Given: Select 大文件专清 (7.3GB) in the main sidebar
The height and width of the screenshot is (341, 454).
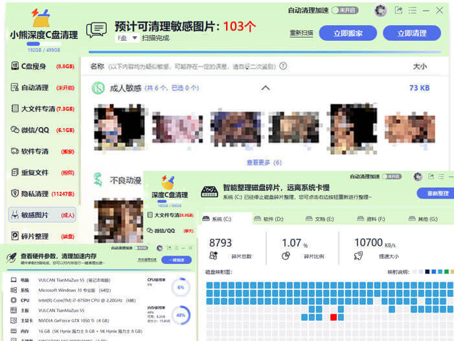Looking at the screenshot, I should click(x=43, y=109).
